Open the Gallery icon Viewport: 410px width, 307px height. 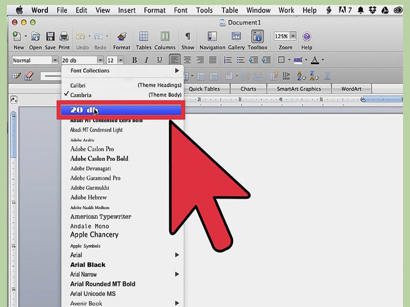tap(237, 37)
